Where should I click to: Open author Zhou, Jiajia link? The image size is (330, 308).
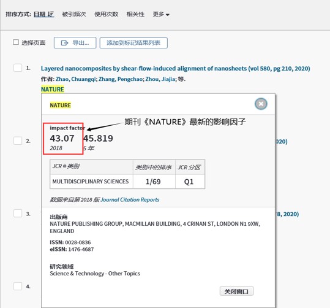160,79
